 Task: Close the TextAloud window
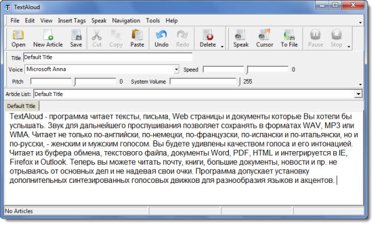(354, 5)
